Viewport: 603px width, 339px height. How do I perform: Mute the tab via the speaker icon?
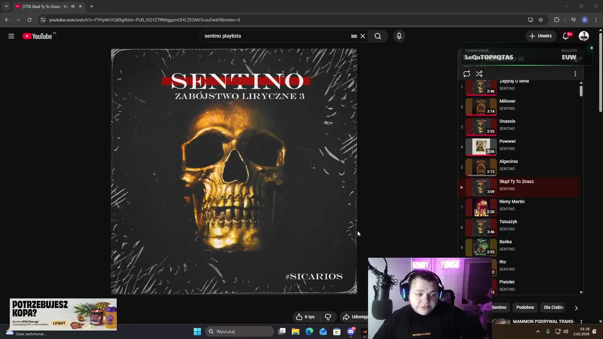[x=73, y=7]
